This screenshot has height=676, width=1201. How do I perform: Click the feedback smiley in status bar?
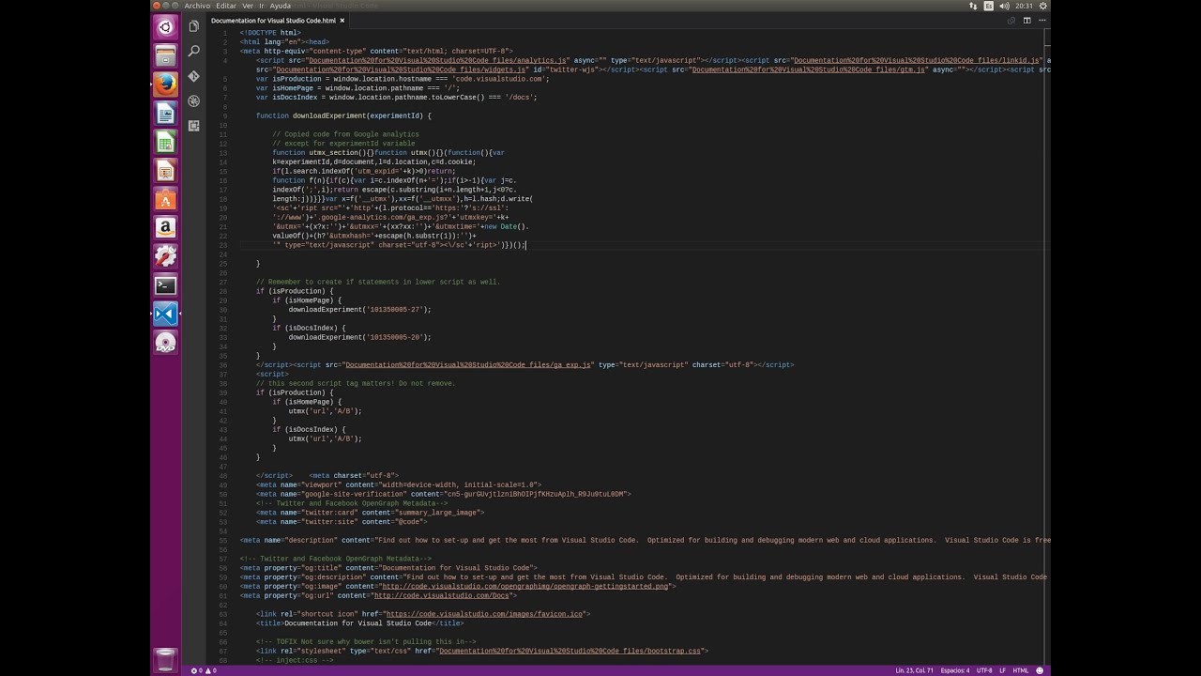point(1040,670)
